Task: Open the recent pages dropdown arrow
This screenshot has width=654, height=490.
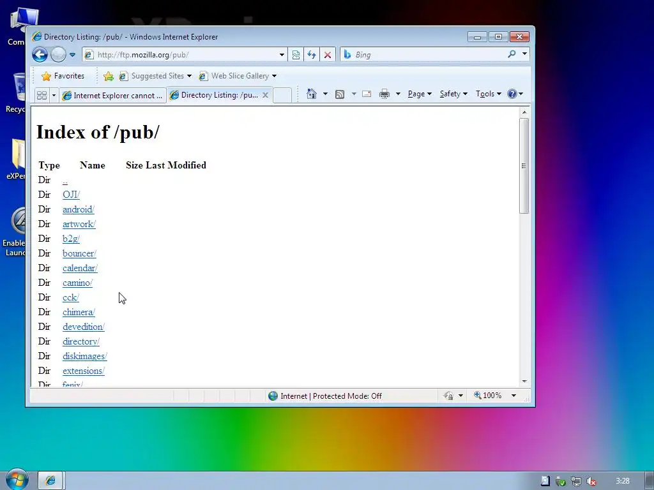Action: pyautogui.click(x=72, y=55)
